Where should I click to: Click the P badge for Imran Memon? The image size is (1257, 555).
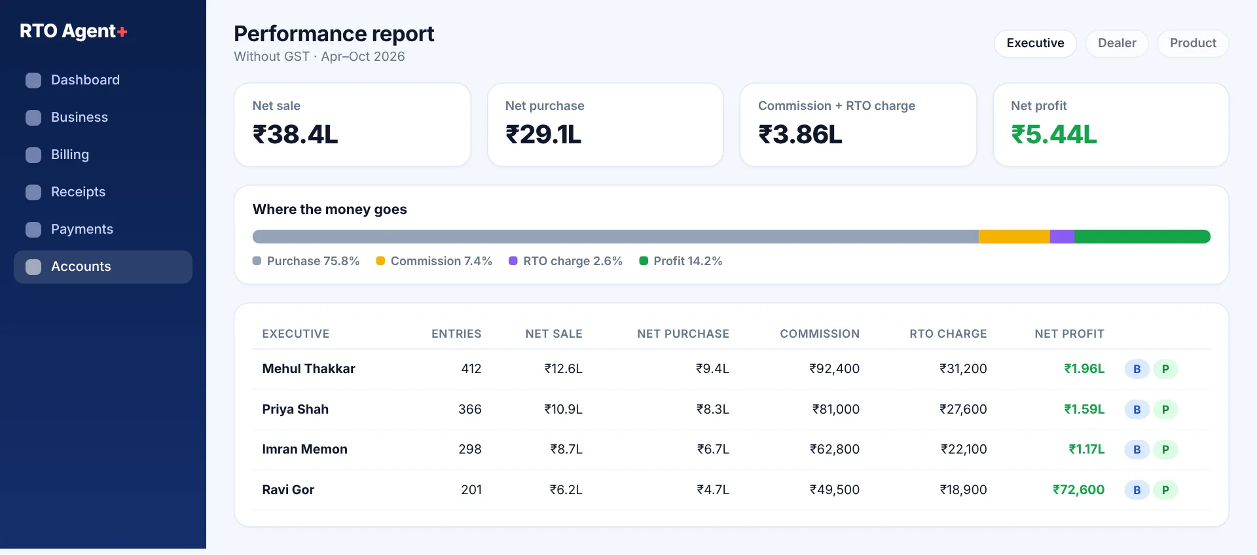coord(1165,449)
